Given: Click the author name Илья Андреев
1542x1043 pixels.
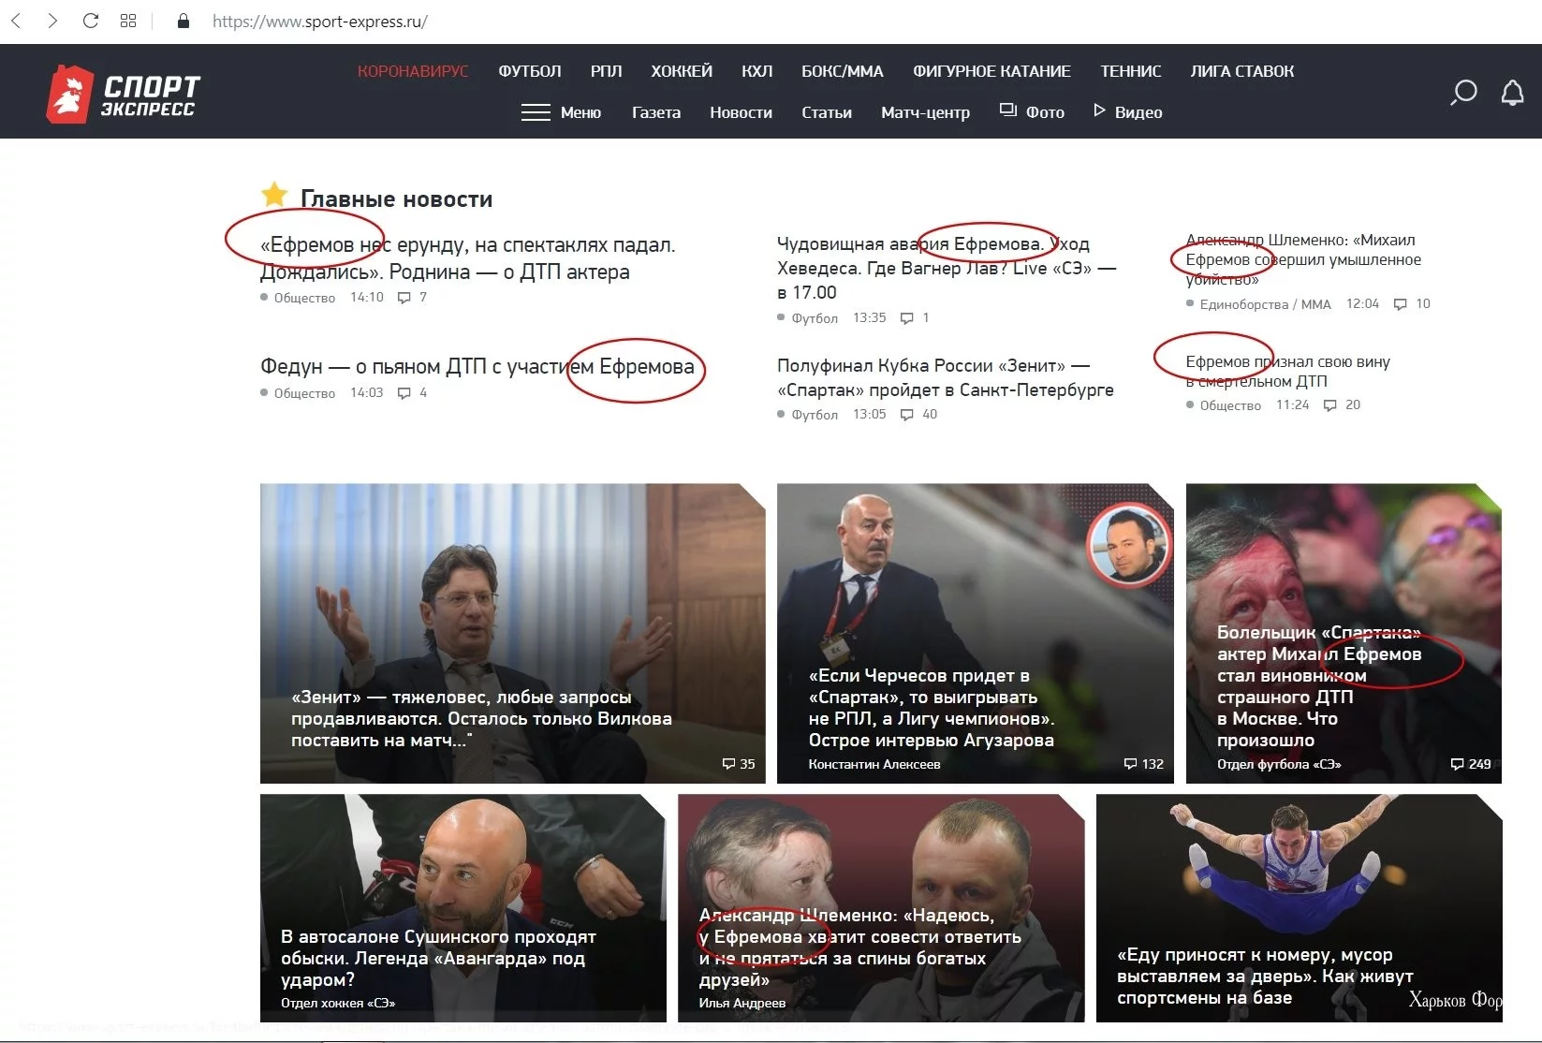Looking at the screenshot, I should [742, 1003].
